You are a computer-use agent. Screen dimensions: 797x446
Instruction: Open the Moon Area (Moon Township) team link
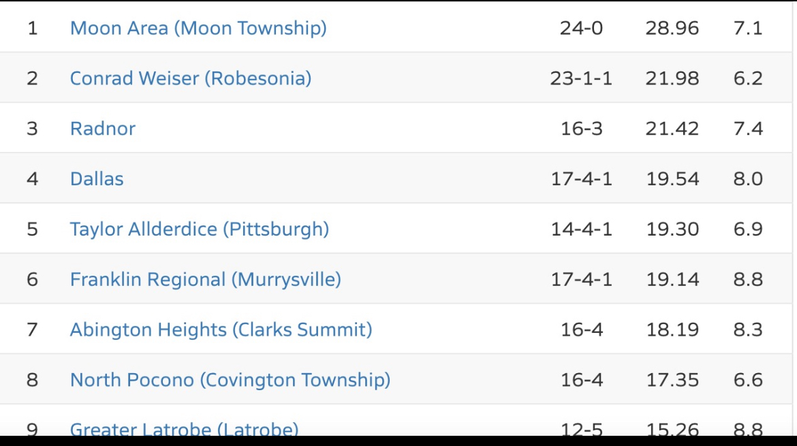(198, 28)
